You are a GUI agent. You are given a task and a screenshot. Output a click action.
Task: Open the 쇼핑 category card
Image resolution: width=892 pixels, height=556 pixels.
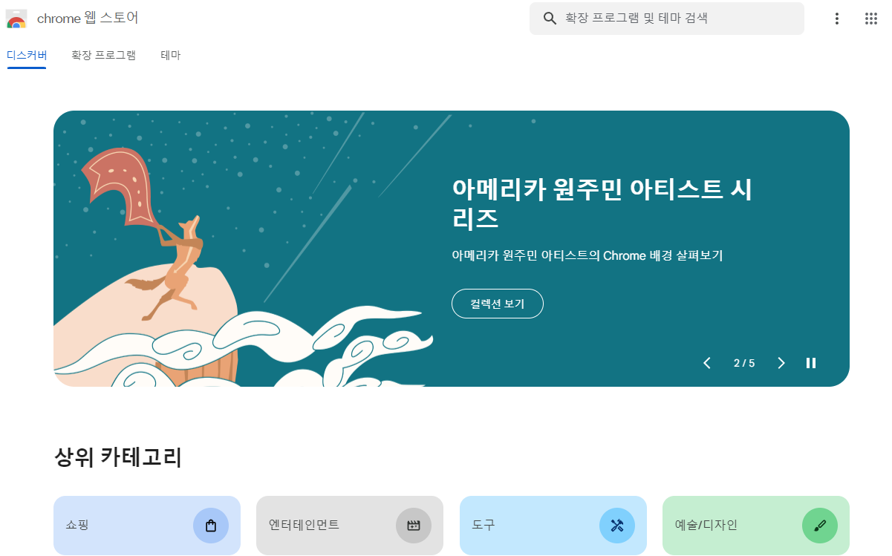[147, 526]
